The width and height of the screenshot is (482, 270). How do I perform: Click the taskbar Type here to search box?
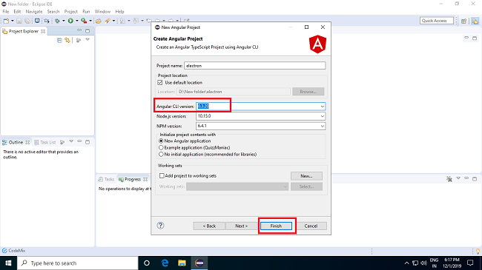[x=77, y=263]
